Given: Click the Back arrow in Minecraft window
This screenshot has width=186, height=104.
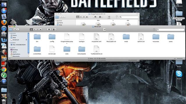Looking at the screenshot, I should (15, 29).
